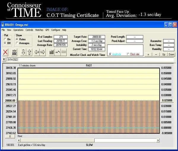Click the left arrow toolbar icon
The width and height of the screenshot is (178, 151).
(37, 52)
